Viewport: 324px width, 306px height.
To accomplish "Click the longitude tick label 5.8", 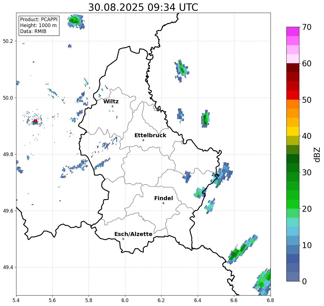I will (x=89, y=300).
